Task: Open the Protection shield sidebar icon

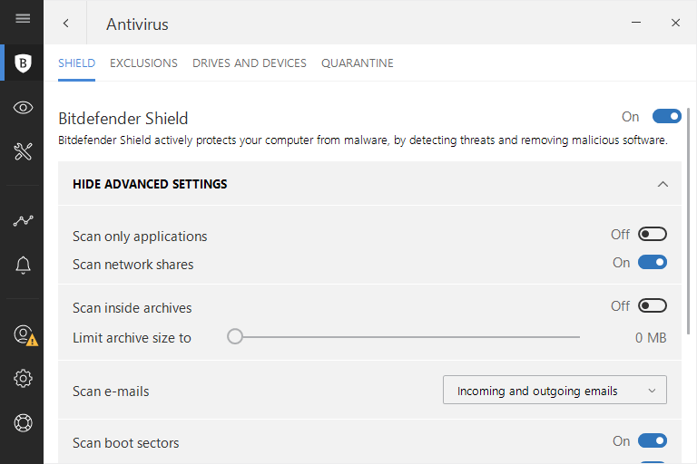Action: tap(24, 63)
